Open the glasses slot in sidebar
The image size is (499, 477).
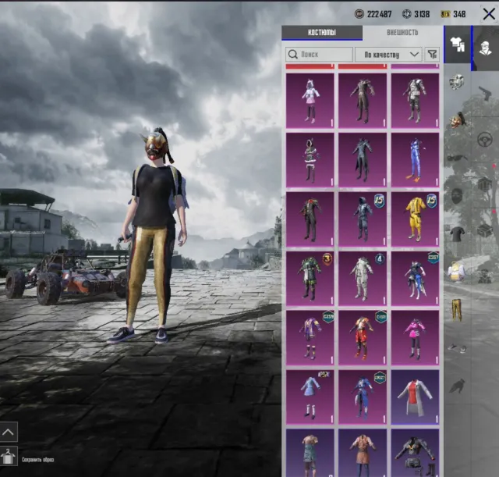(x=457, y=158)
